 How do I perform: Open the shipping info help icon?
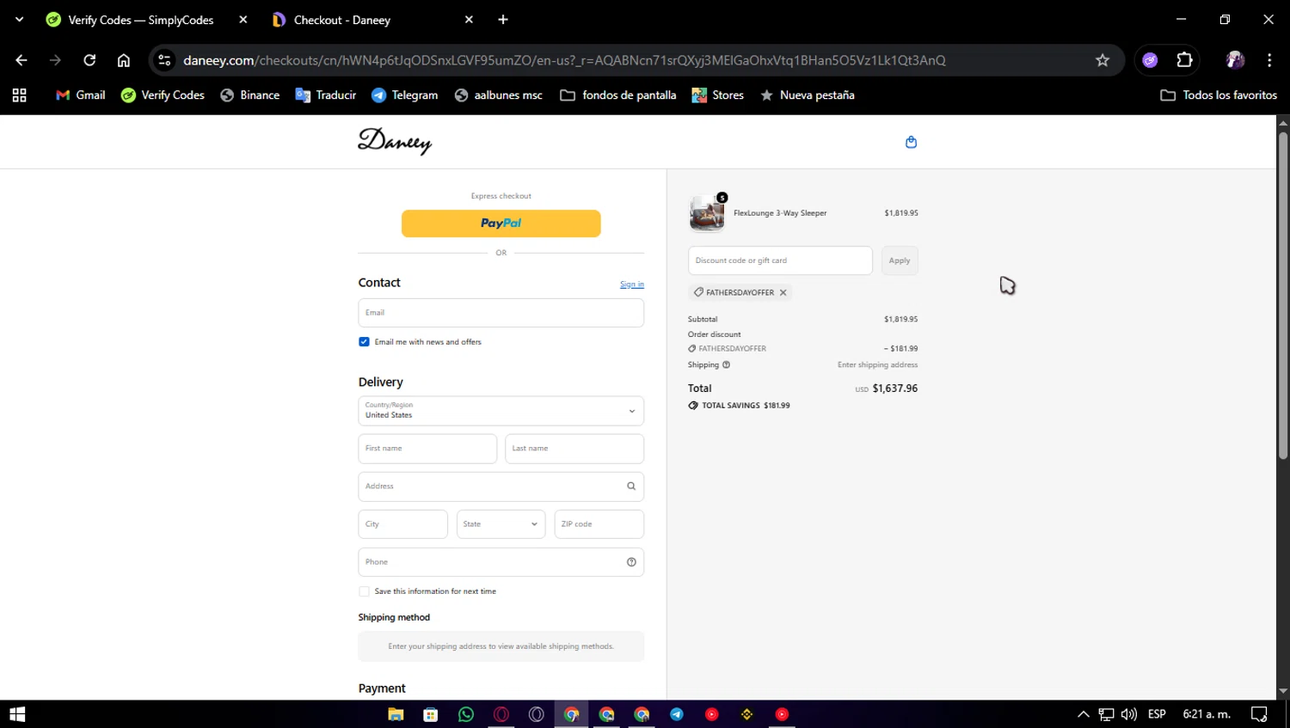(x=726, y=364)
